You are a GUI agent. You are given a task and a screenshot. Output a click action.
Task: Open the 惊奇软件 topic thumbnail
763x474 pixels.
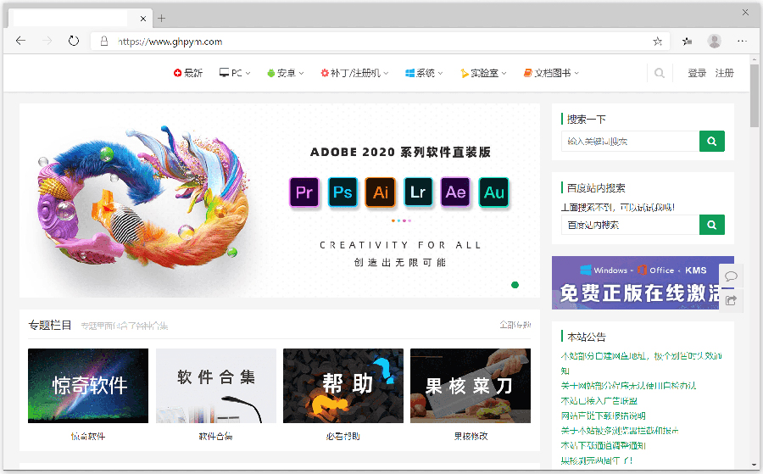click(x=88, y=386)
